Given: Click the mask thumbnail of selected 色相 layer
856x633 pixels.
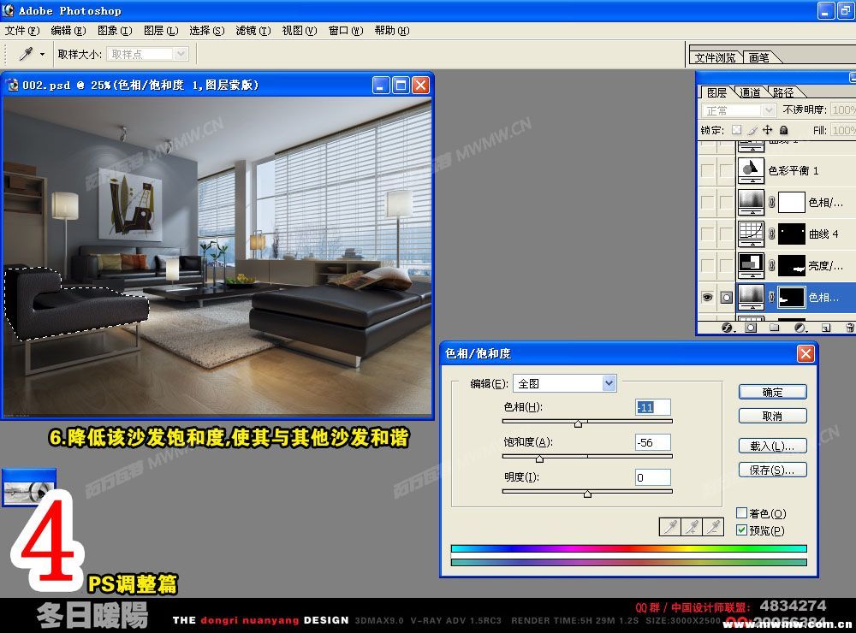Looking at the screenshot, I should (792, 298).
